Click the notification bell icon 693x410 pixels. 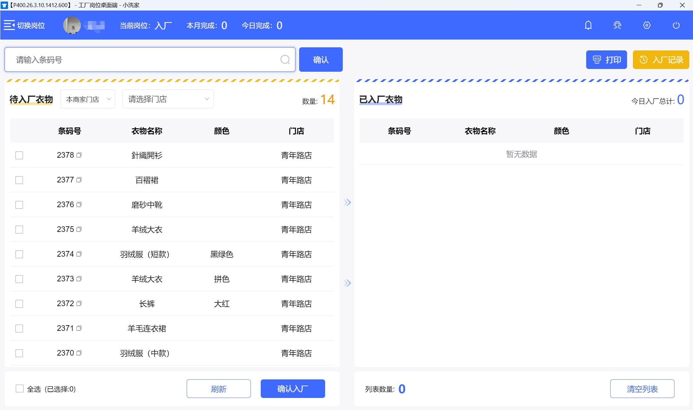point(588,25)
